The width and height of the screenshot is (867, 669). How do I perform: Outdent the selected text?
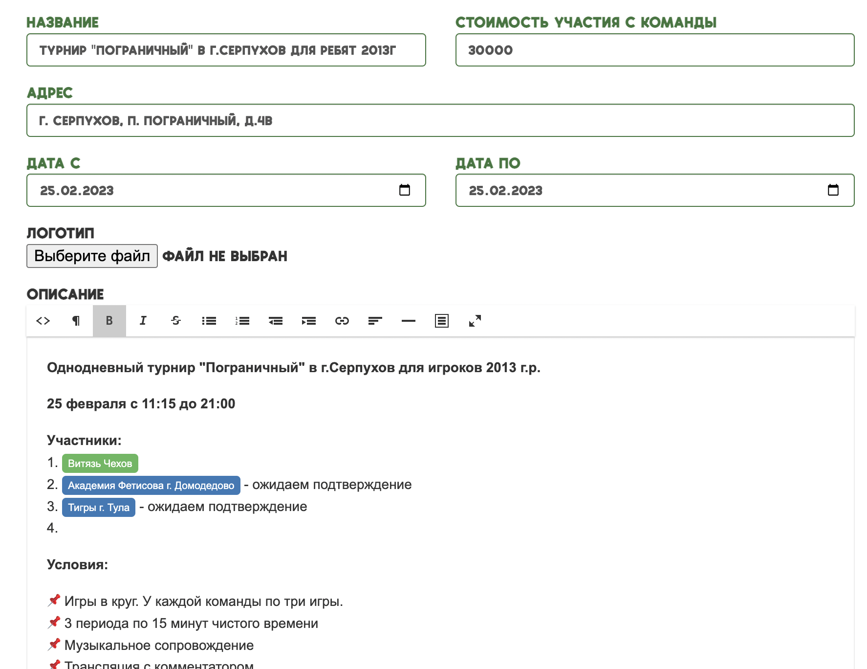pos(276,321)
